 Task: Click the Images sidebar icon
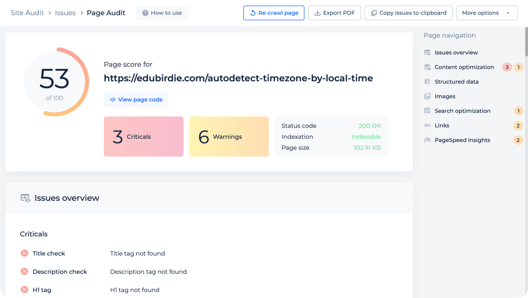[x=427, y=96]
